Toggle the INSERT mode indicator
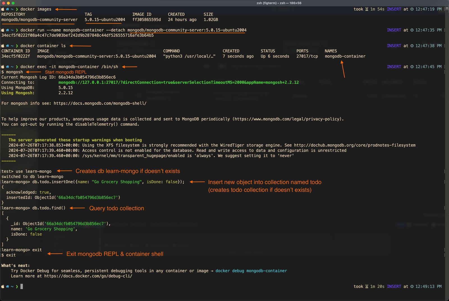 click(394, 9)
